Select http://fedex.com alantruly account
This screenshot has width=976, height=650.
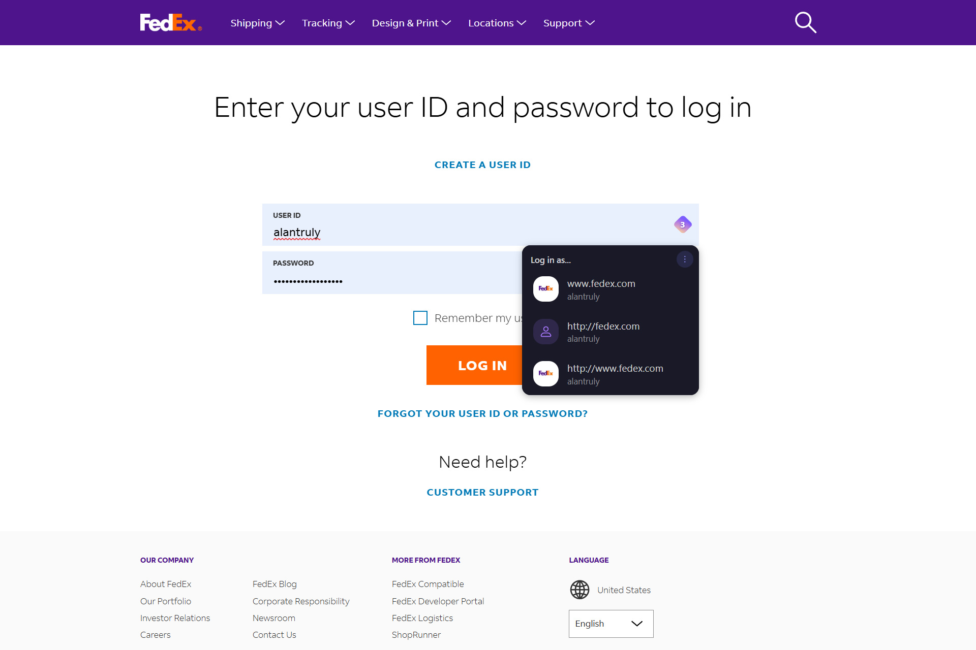click(610, 332)
